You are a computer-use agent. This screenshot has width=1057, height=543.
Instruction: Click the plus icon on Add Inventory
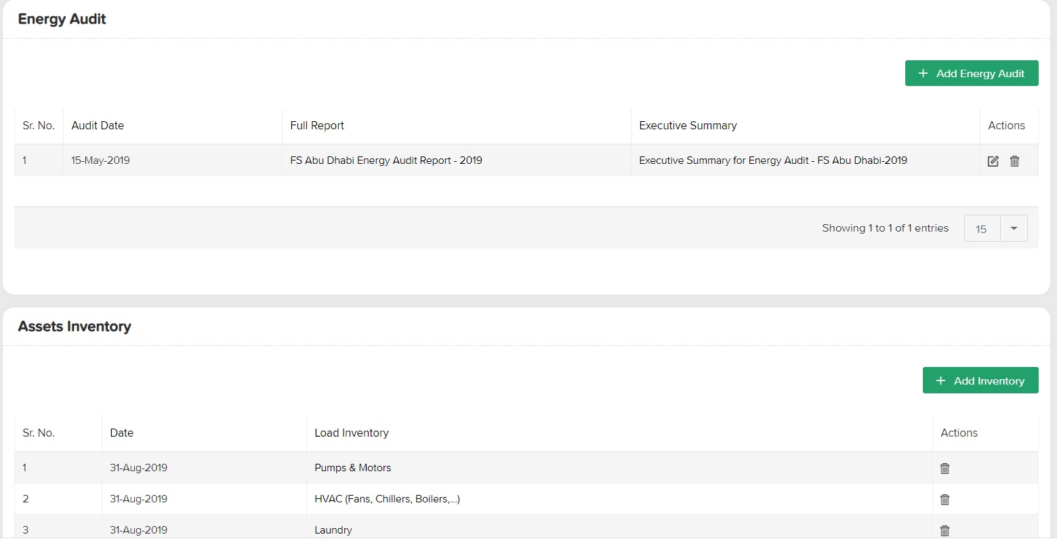pyautogui.click(x=940, y=381)
